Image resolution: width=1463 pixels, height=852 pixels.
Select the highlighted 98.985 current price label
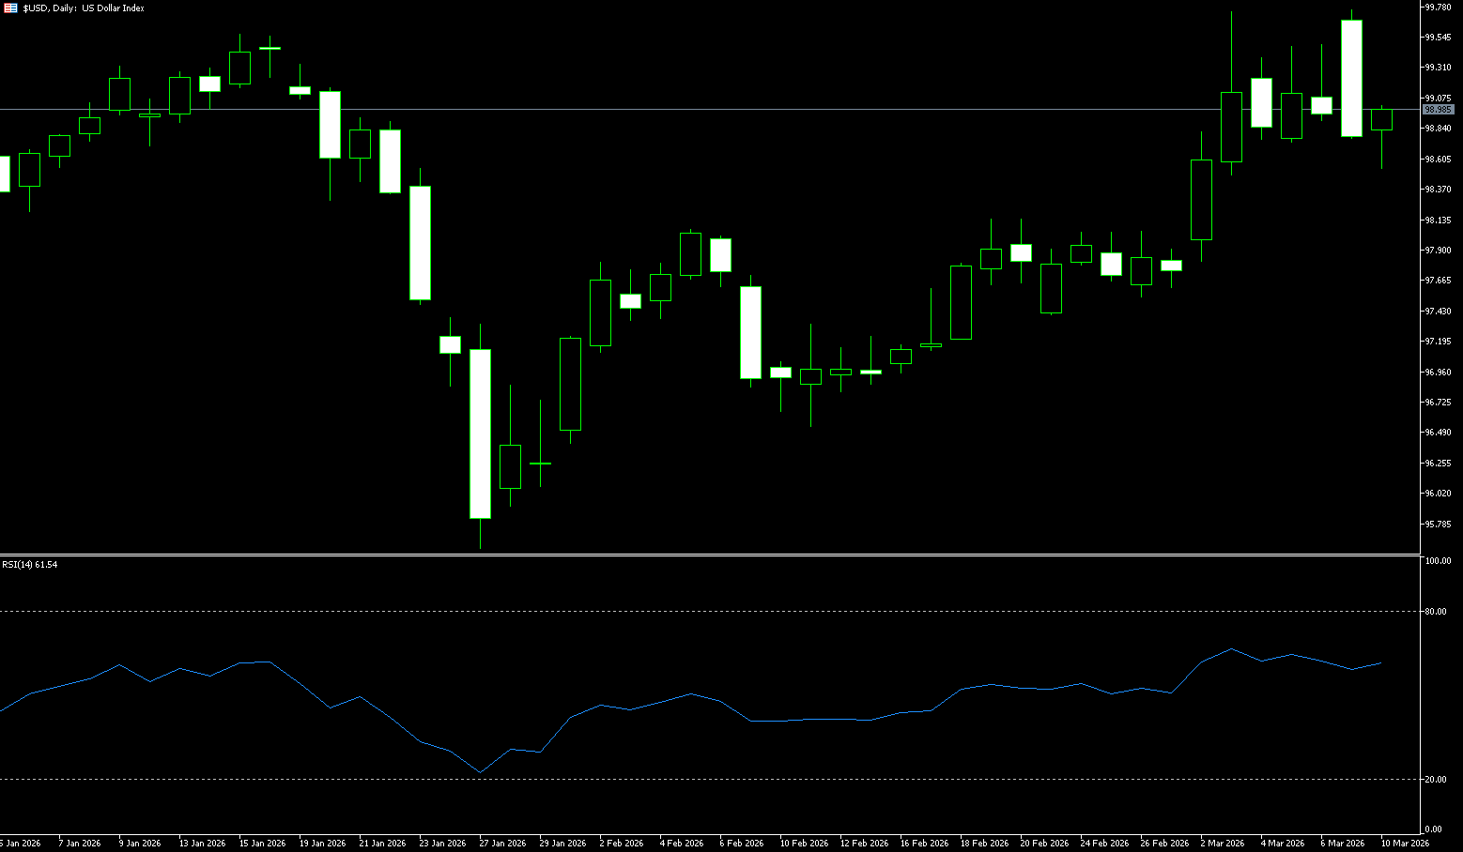click(1438, 110)
